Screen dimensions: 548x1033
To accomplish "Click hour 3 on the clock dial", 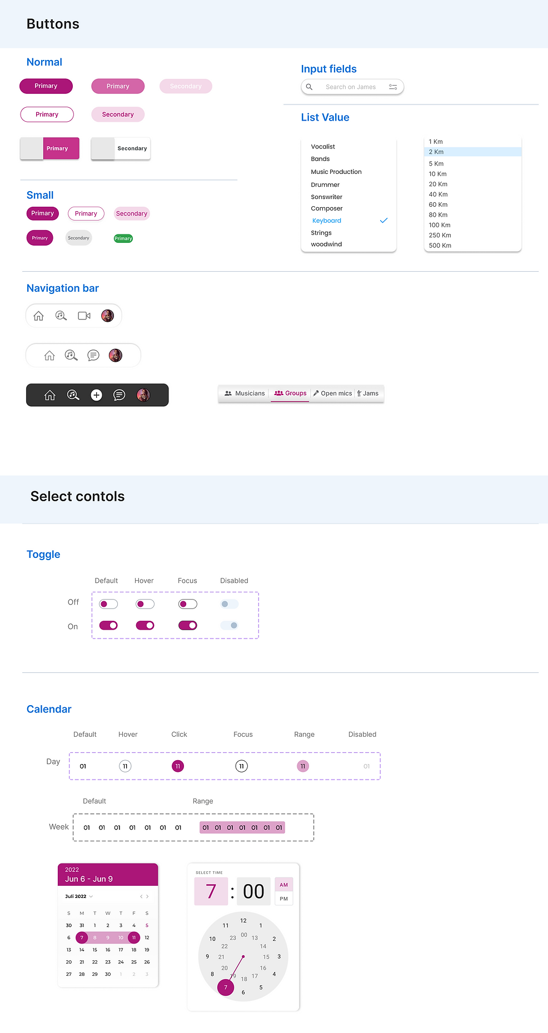I will click(x=279, y=956).
